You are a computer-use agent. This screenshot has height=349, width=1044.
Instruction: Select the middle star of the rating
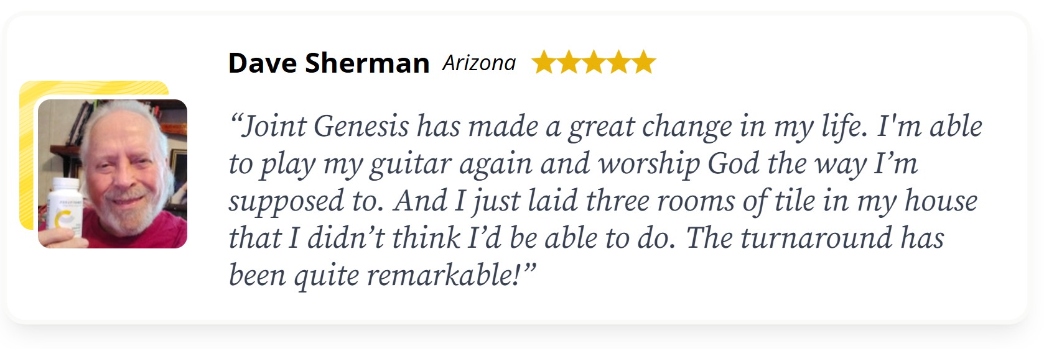pyautogui.click(x=594, y=63)
